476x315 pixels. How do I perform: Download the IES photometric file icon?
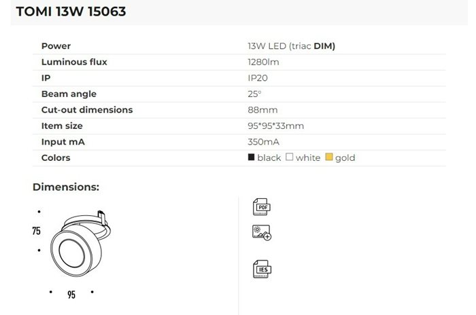tap(261, 268)
